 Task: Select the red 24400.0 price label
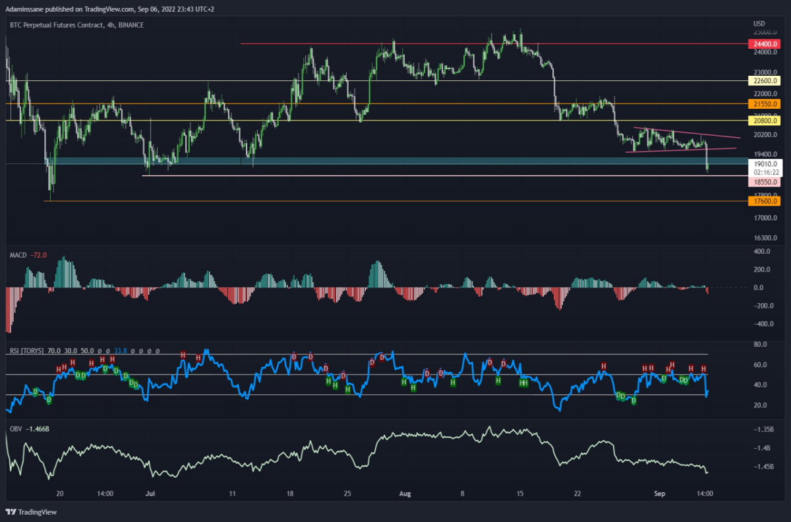click(x=765, y=43)
